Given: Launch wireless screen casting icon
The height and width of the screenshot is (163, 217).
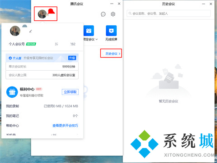Looking at the screenshot, I should 111,31.
